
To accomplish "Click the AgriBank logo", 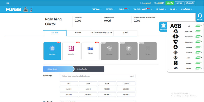I will point(175,63).
